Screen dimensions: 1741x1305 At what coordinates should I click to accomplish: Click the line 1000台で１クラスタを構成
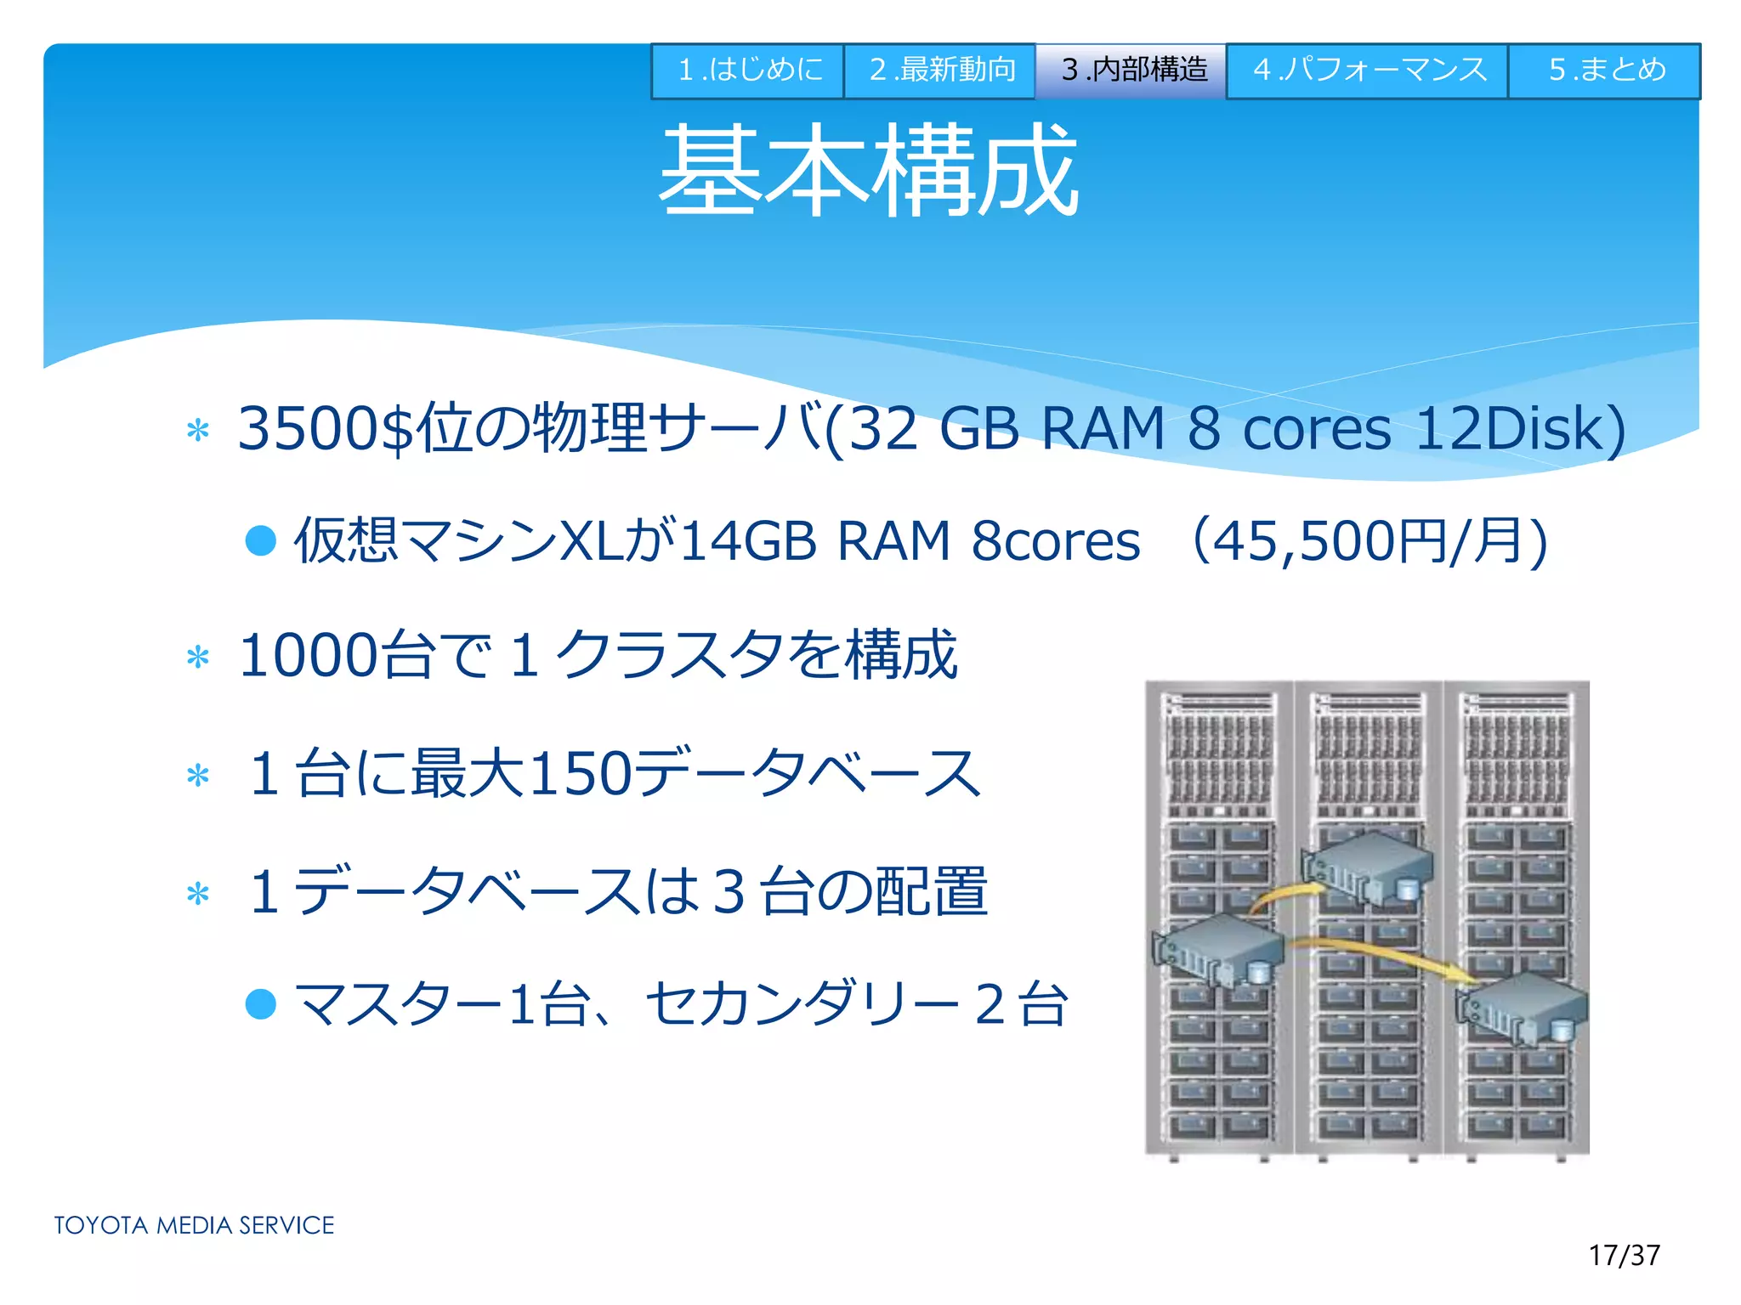[x=598, y=655]
